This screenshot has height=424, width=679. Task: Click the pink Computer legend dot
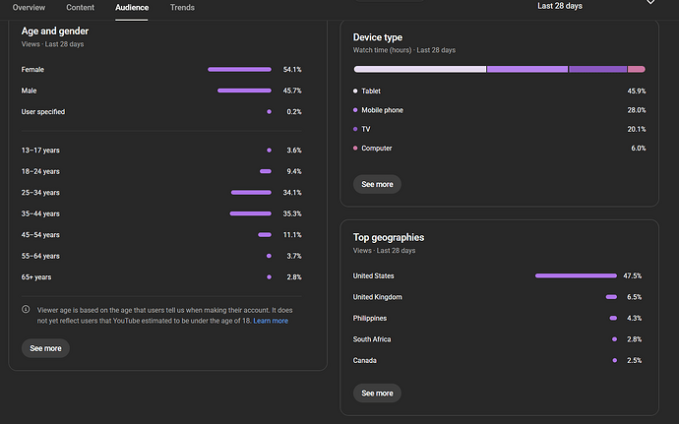pos(355,149)
